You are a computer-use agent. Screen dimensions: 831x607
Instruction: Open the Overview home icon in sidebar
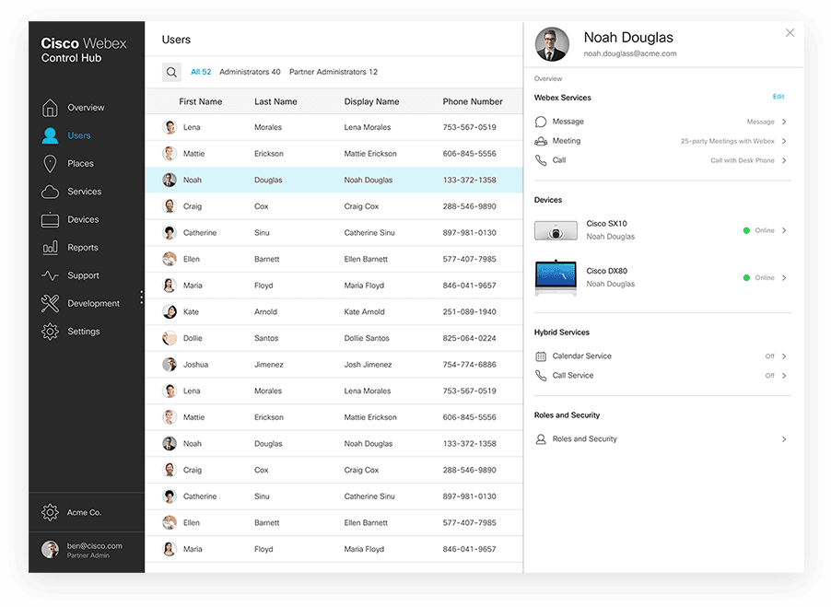point(50,108)
